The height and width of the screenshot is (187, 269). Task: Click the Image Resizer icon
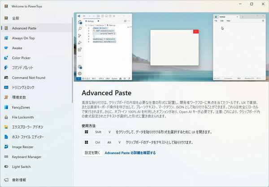[x=6, y=147]
